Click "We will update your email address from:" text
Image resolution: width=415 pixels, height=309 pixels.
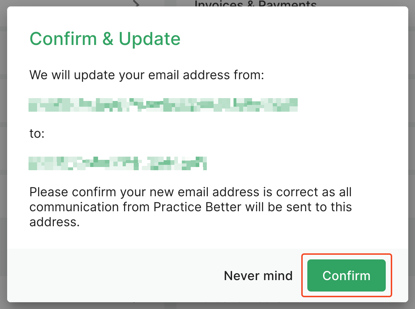coord(147,75)
